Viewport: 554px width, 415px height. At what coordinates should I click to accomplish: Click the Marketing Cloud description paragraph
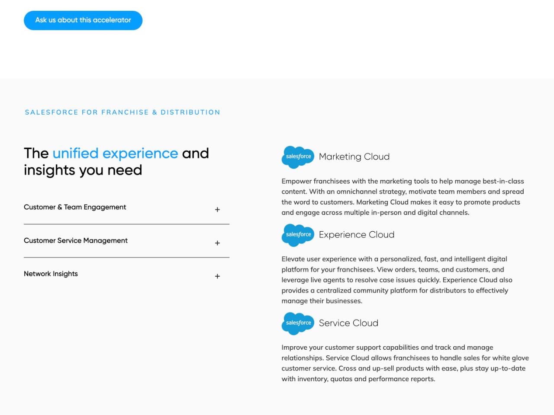pos(403,197)
